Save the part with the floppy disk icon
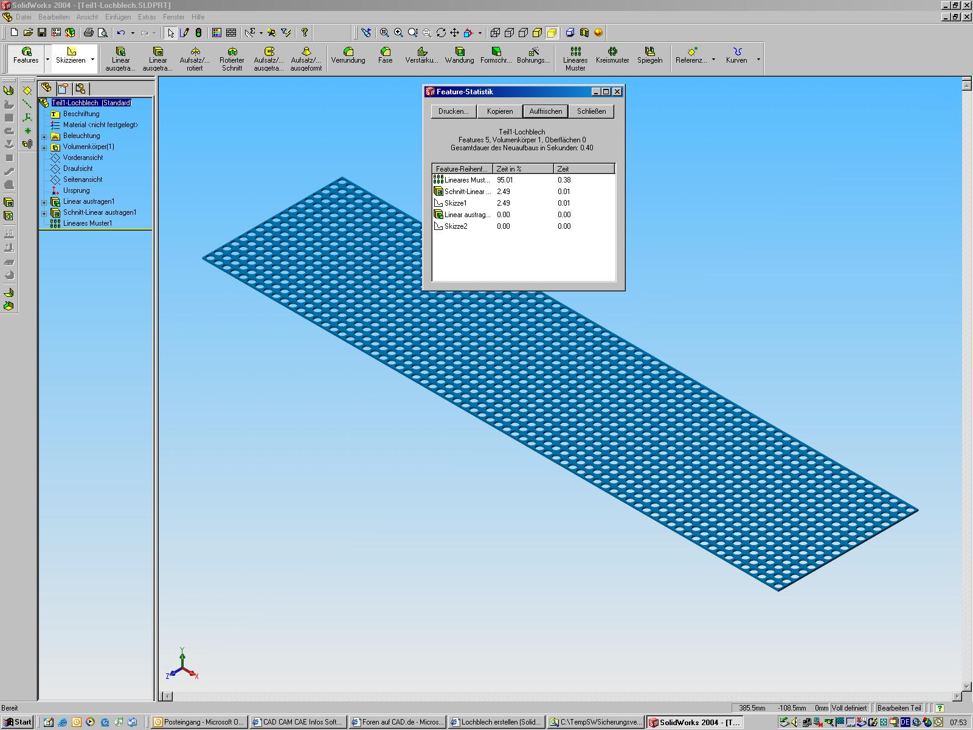973x730 pixels. (x=42, y=33)
